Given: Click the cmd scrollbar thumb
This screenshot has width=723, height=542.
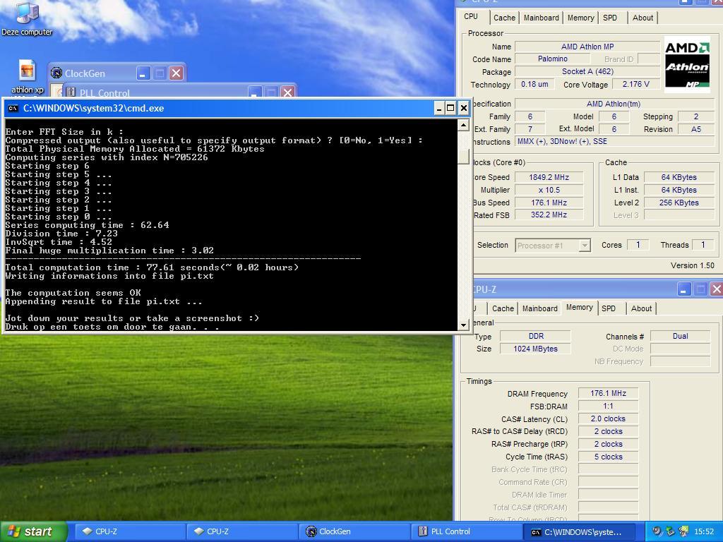Looking at the screenshot, I should tap(463, 157).
